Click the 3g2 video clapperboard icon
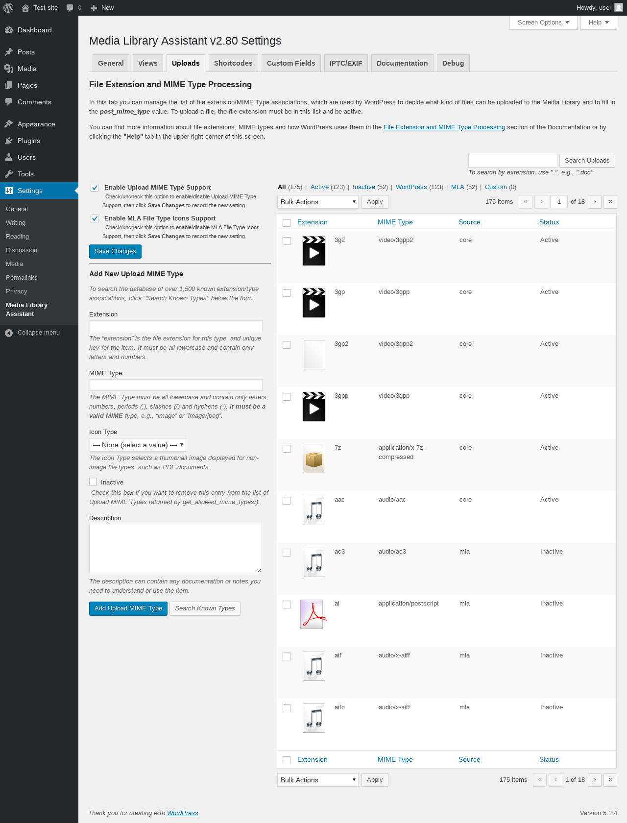This screenshot has height=823, width=627. coord(314,251)
